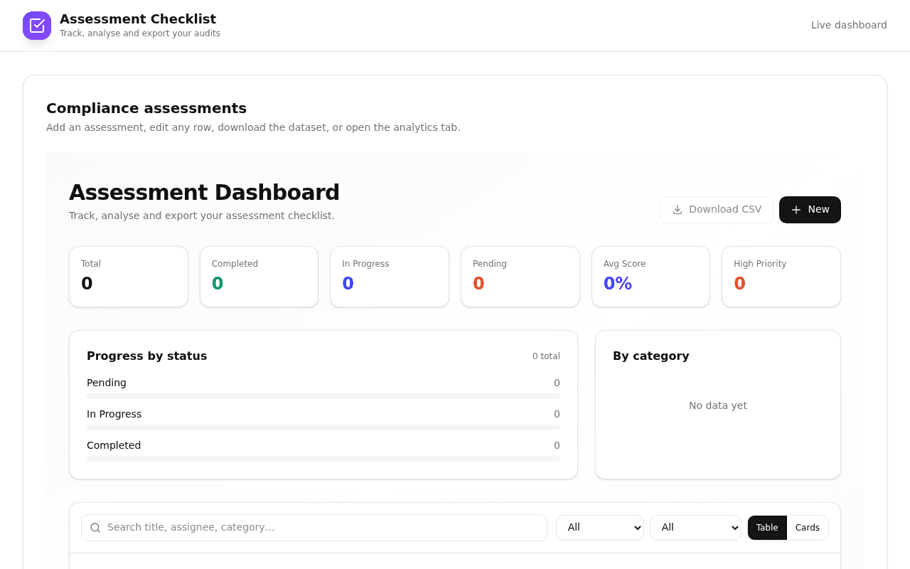The height and width of the screenshot is (569, 910).
Task: Switch to Table view
Action: coord(767,528)
